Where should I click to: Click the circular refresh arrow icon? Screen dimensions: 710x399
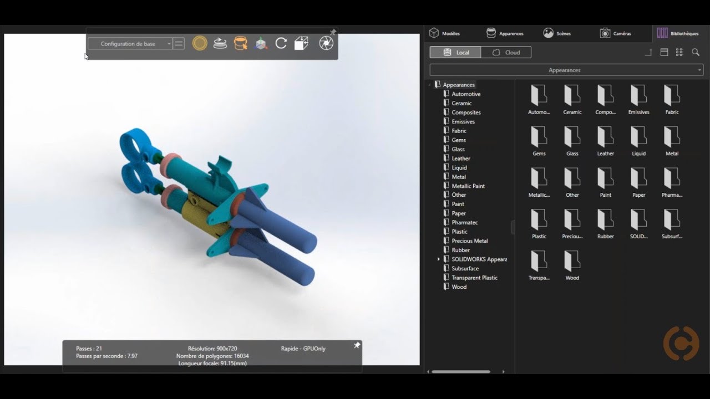pos(281,43)
